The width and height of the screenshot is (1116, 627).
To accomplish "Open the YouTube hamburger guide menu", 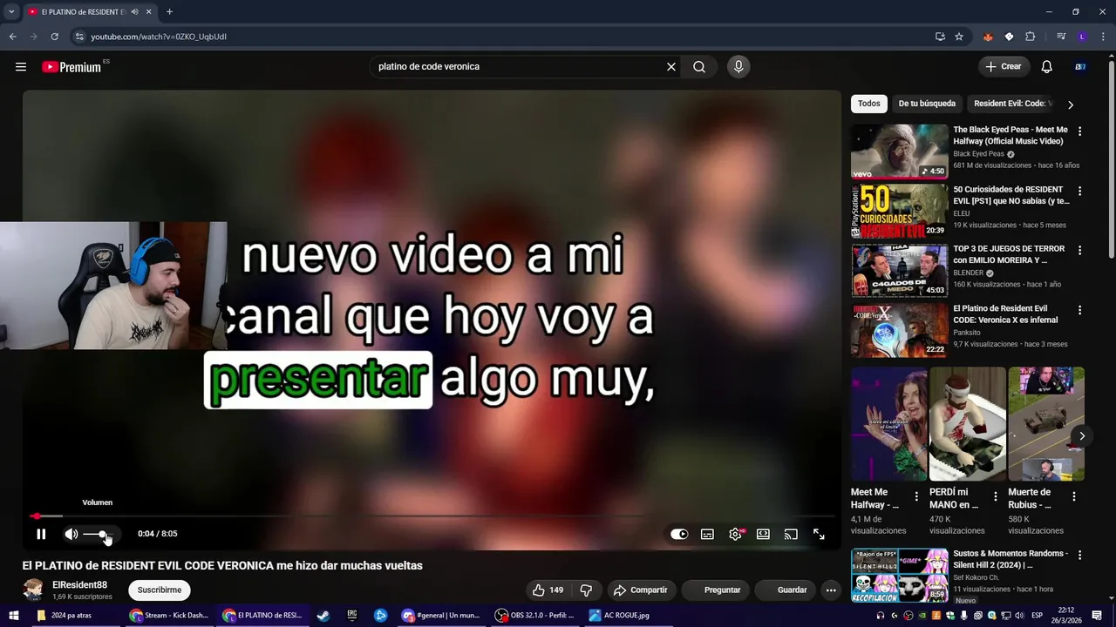I will tap(21, 66).
